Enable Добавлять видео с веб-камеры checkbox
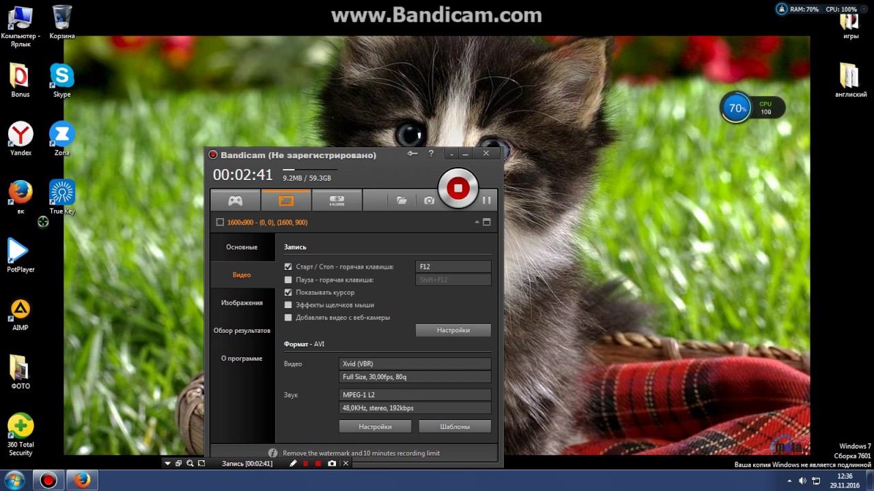This screenshot has width=874, height=491. click(288, 318)
